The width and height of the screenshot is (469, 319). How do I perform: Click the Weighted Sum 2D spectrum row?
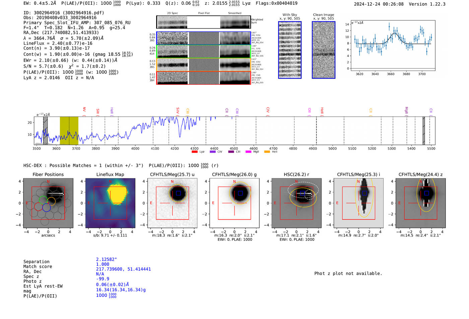(x=203, y=22)
